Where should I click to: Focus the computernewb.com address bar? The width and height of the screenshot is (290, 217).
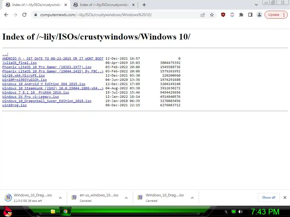pyautogui.click(x=118, y=15)
